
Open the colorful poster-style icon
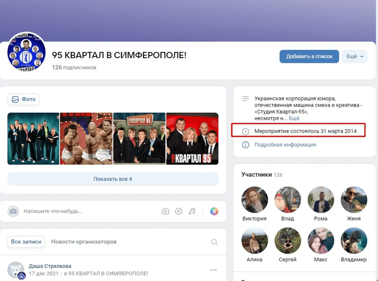coord(214,211)
